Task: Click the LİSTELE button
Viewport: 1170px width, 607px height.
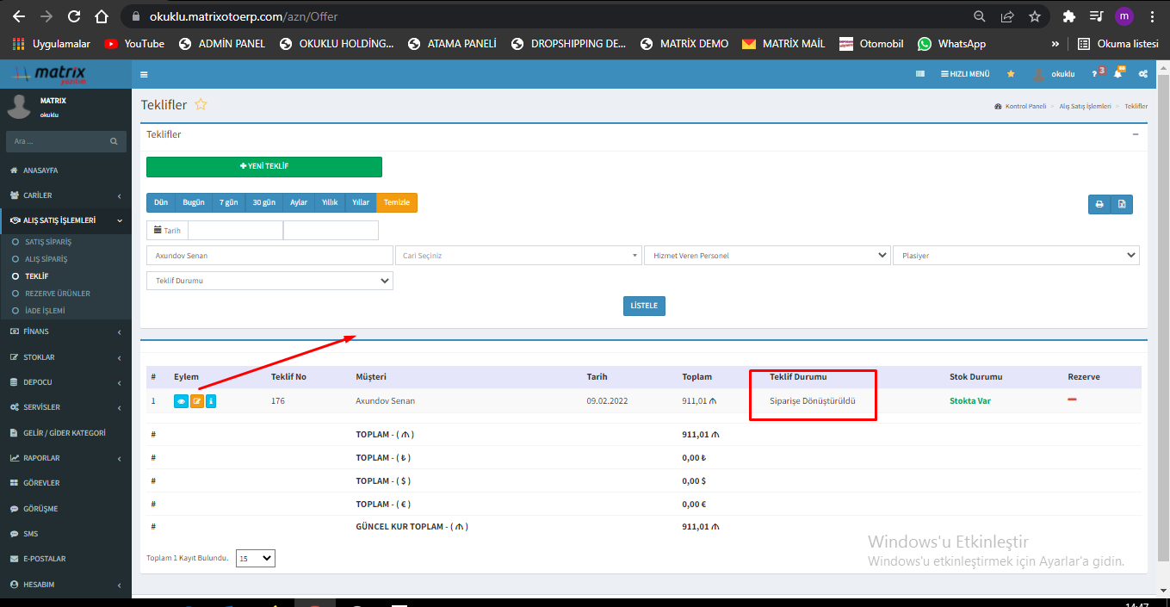Action: [644, 306]
